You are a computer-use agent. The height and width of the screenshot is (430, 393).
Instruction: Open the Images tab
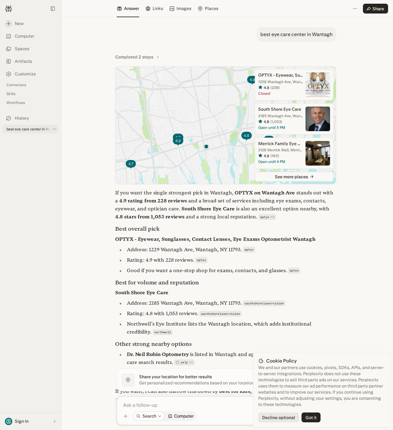(x=181, y=9)
